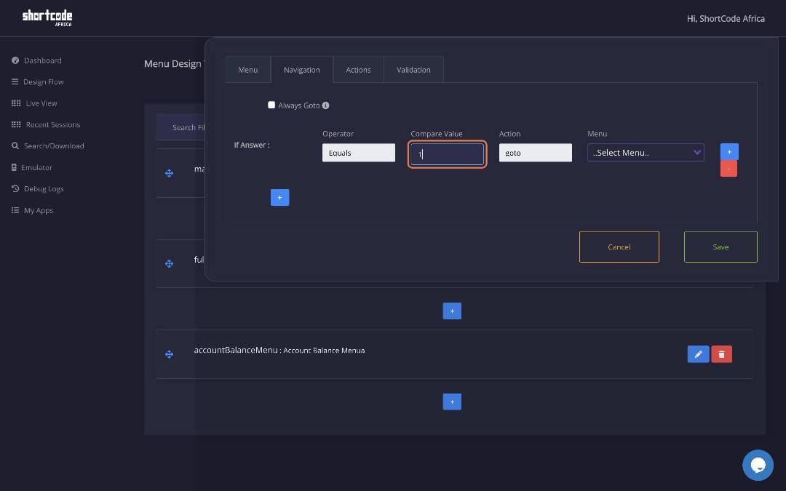Click the Search/Download magnifier icon

[15, 145]
